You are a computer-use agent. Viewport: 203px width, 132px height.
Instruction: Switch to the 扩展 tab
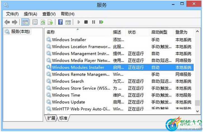51,118
